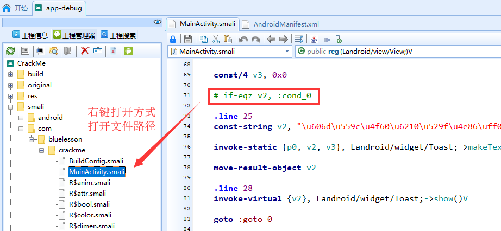The image size is (501, 231).
Task: Toggle the word wrap lines icon
Action: [x=298, y=39]
